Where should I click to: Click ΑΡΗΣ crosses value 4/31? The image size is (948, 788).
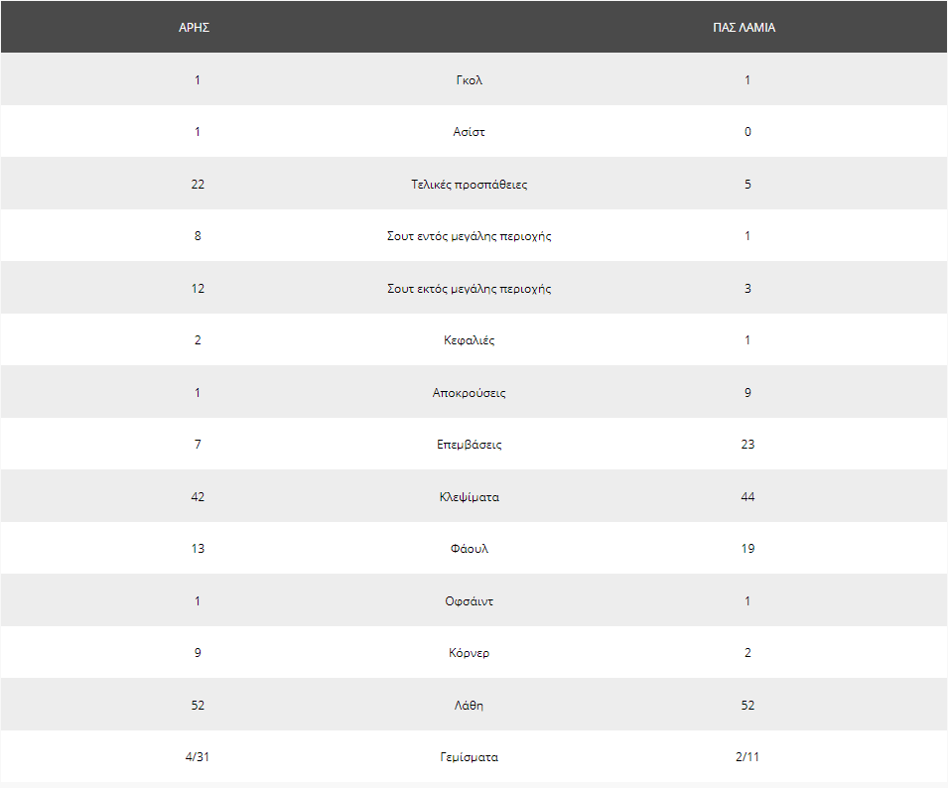(198, 756)
